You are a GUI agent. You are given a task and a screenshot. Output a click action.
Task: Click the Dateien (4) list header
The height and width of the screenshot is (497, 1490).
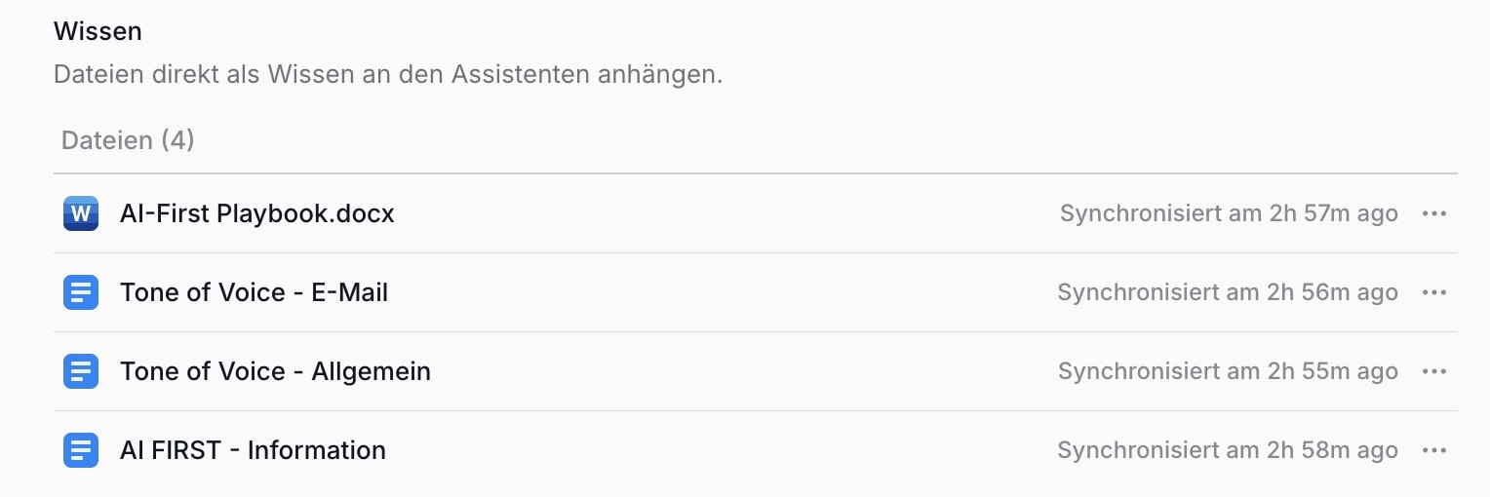pos(128,140)
